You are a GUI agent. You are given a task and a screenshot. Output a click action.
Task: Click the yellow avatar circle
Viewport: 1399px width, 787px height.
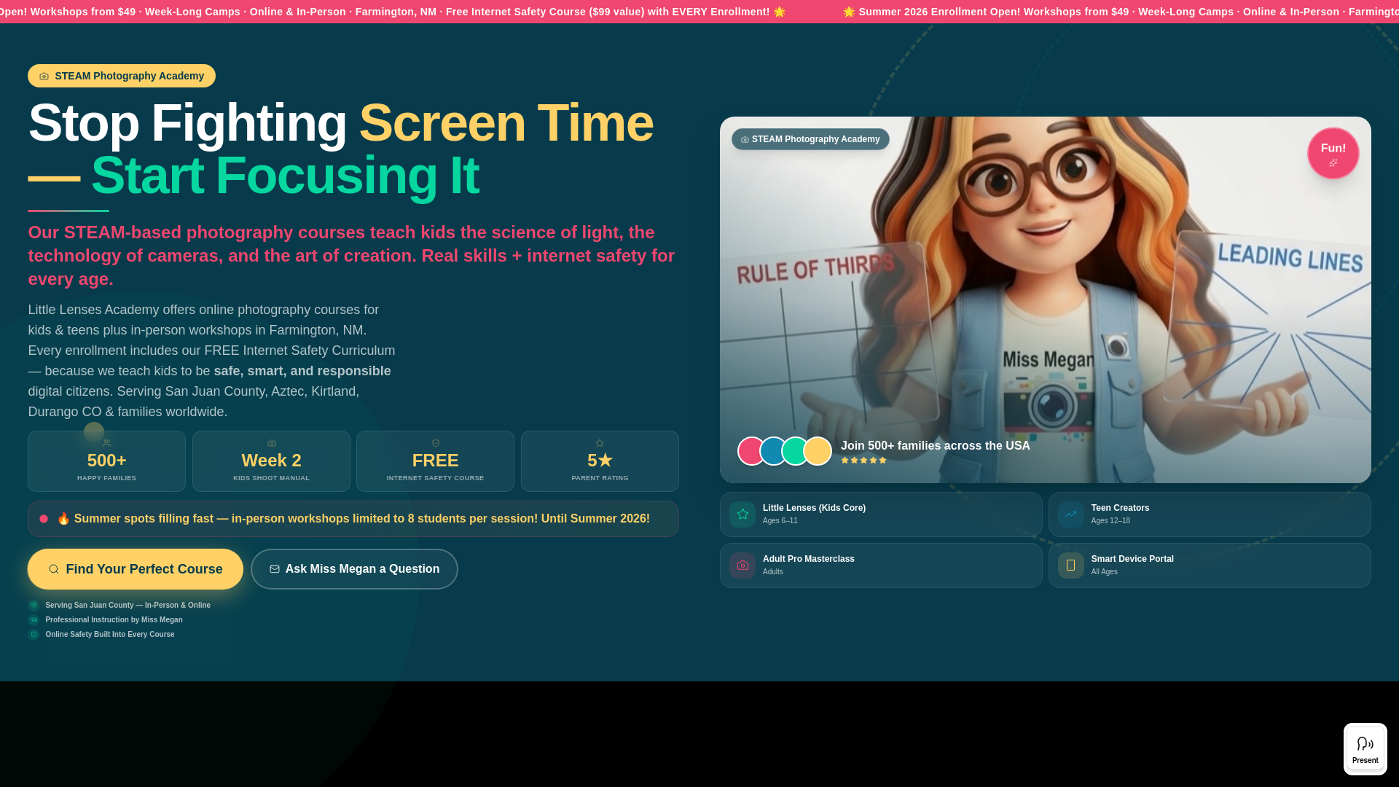pyautogui.click(x=818, y=451)
